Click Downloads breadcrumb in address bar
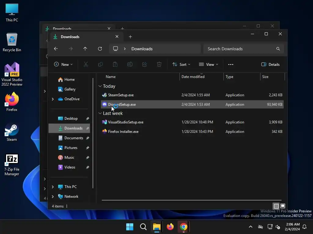Viewport: 313px width, 234px height. [142, 49]
